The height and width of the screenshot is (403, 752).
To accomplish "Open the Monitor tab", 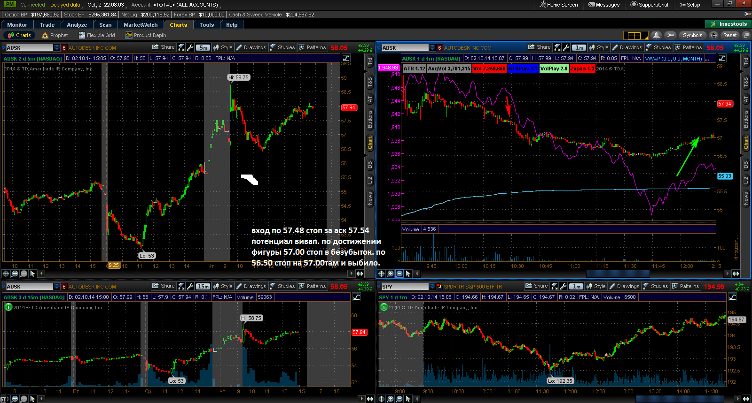I will 17,25.
